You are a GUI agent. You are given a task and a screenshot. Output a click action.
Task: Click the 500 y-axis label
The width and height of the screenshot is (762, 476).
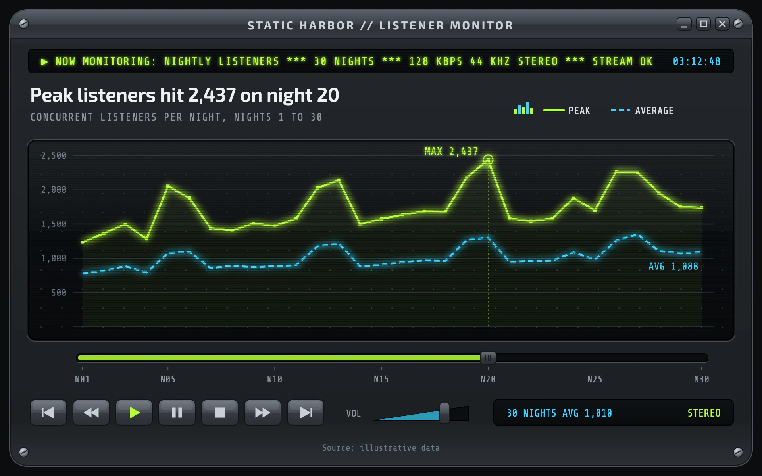(x=59, y=293)
